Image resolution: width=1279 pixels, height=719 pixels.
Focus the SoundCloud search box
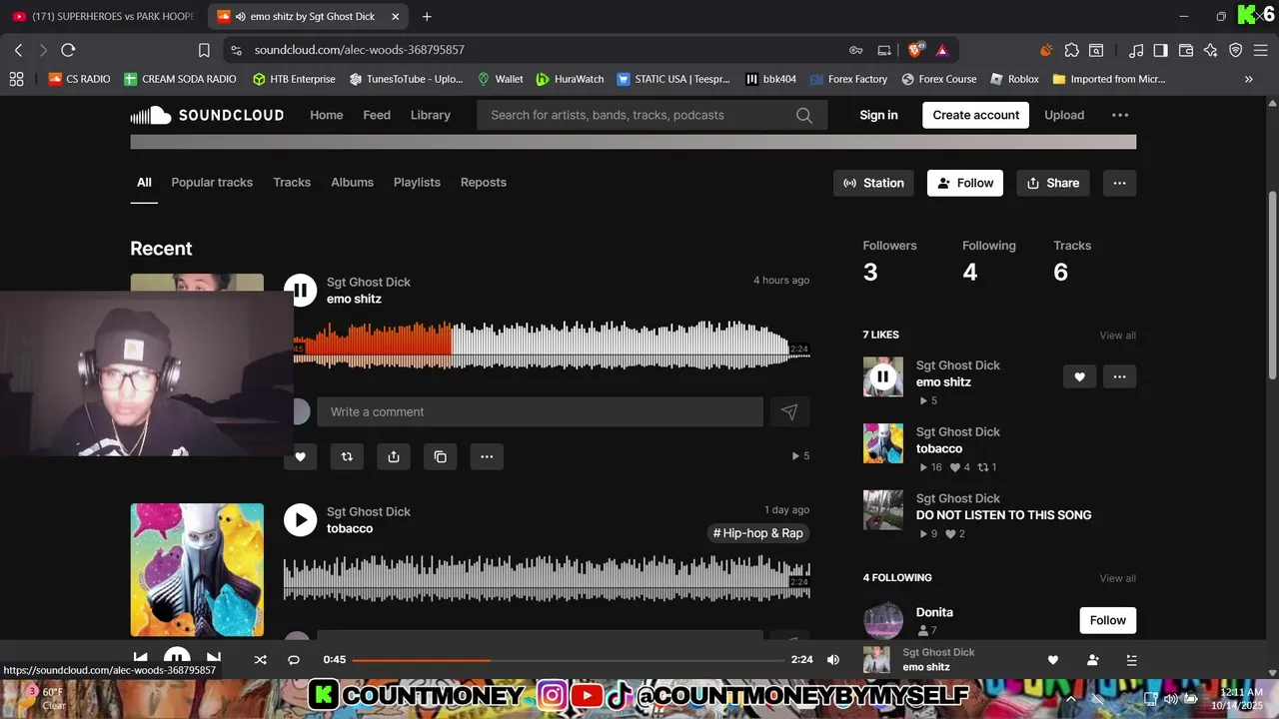pos(651,115)
